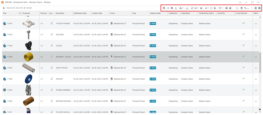The height and width of the screenshot is (115, 263).
Task: Toggle lock for the CLEVIS item
Action: pyautogui.click(x=51, y=46)
